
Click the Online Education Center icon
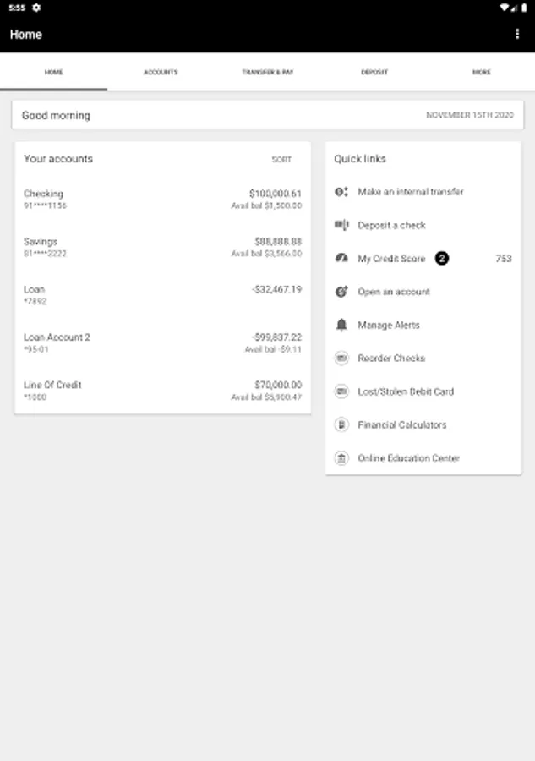tap(341, 458)
